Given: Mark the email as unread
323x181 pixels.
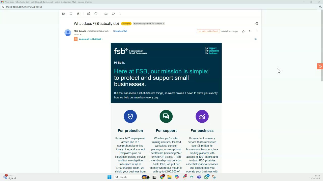Looking at the screenshot, I should (x=88, y=14).
